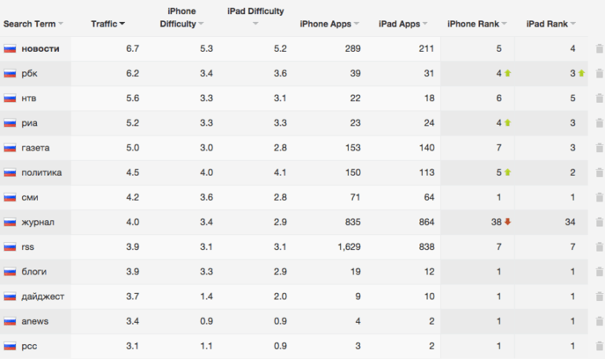
Task: Click the блоги search term
Action: pos(34,272)
